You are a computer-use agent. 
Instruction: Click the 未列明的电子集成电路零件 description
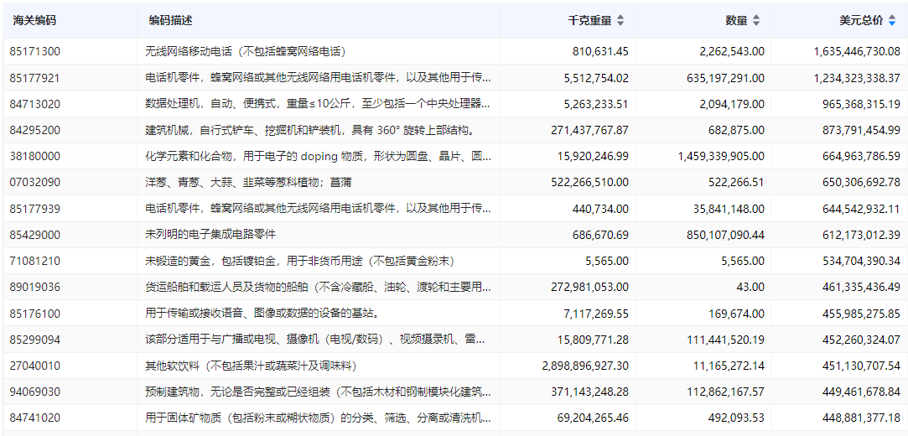click(x=210, y=235)
